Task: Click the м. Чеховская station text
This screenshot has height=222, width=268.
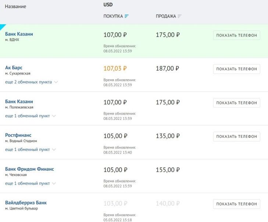Action: click(16, 175)
